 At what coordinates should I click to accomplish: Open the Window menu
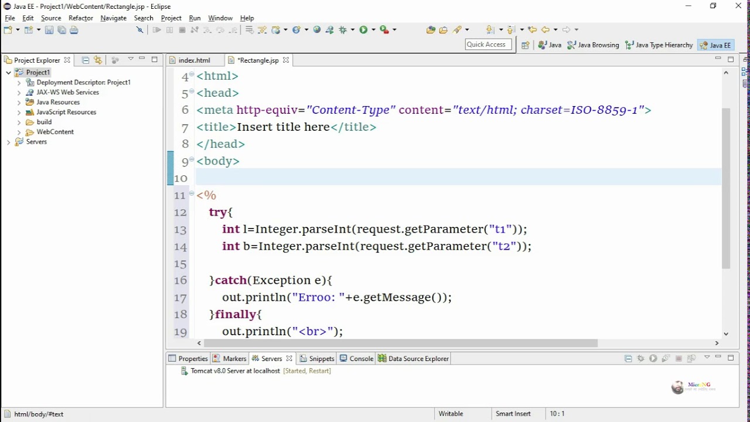pos(220,18)
